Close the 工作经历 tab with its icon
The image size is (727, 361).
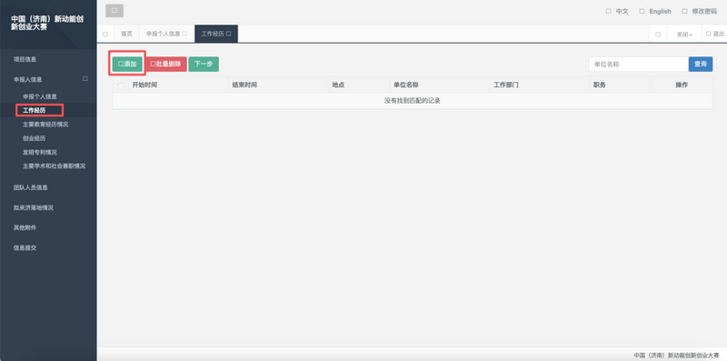point(229,34)
